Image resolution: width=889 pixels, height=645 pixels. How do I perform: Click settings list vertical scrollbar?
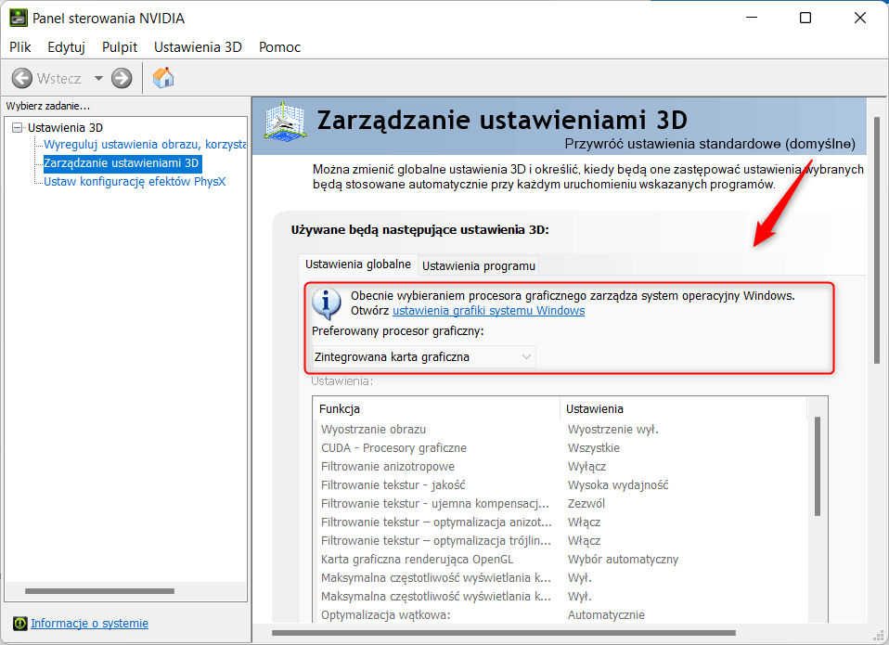pyautogui.click(x=817, y=466)
